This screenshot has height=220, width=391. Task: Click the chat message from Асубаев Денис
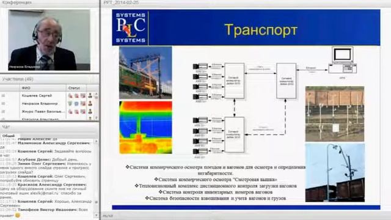pos(40,159)
